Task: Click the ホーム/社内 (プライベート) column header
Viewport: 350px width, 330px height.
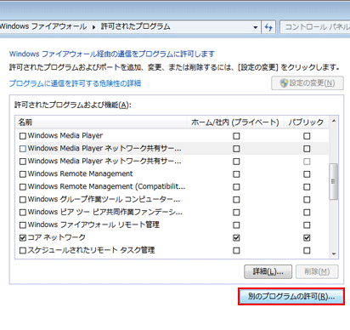Action: pyautogui.click(x=235, y=122)
